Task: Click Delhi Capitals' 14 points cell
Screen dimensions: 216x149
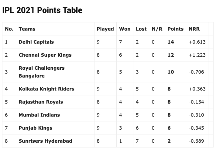Action: click(x=171, y=42)
